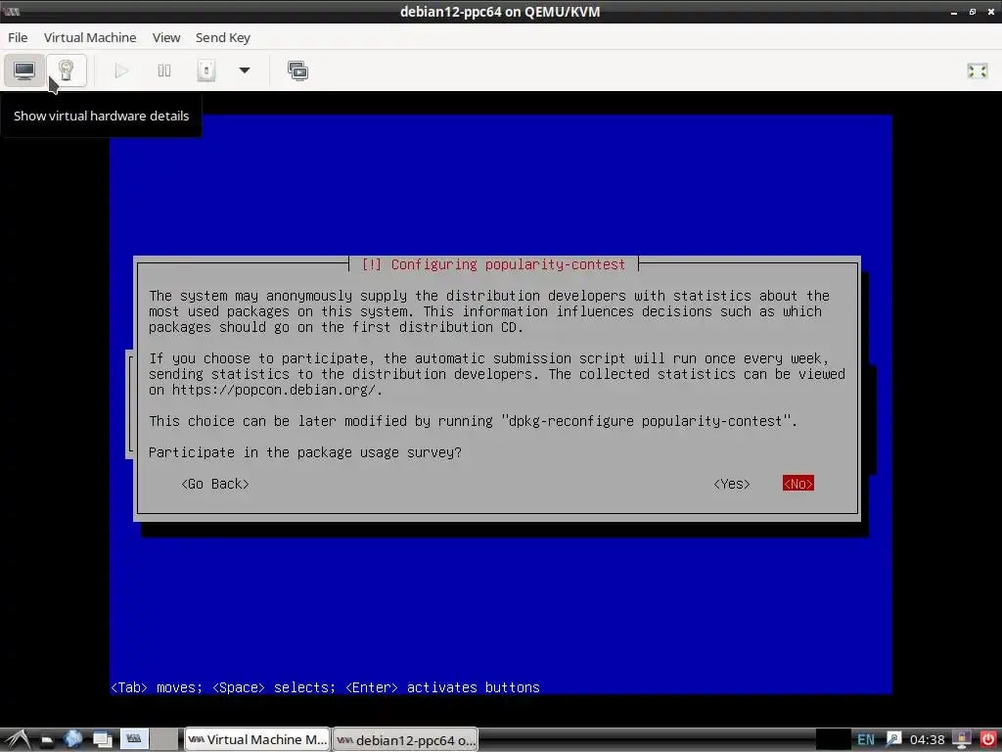1002x752 pixels.
Task: Open the LXDE start menu icon
Action: tap(18, 740)
